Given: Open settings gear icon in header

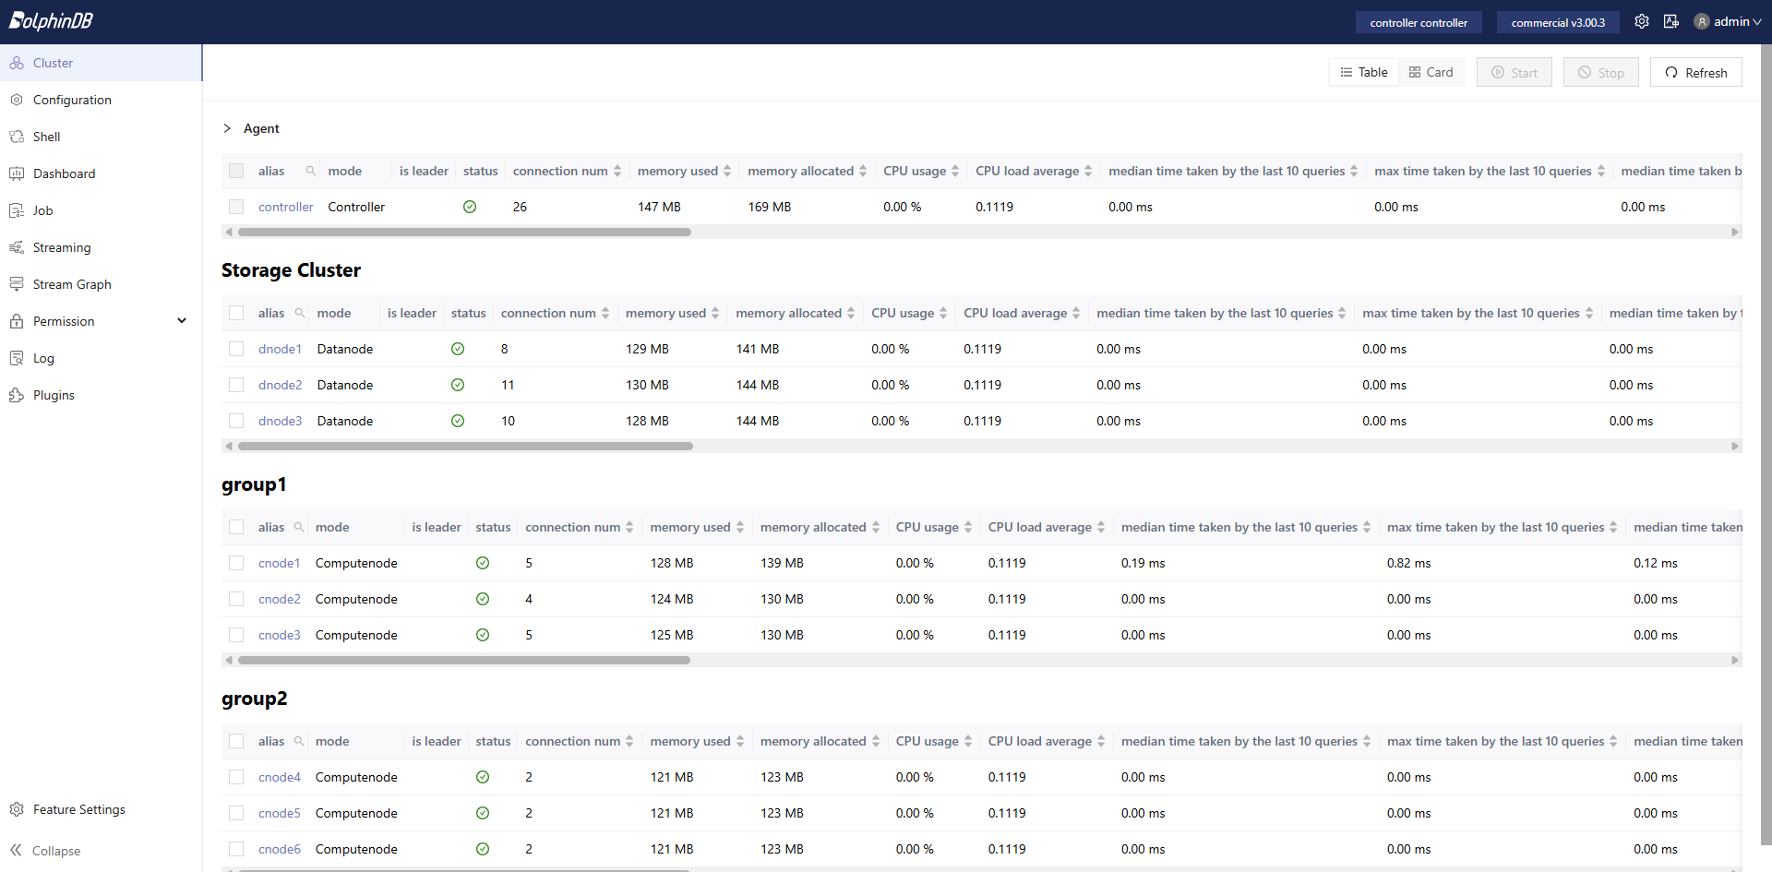Looking at the screenshot, I should coord(1641,21).
